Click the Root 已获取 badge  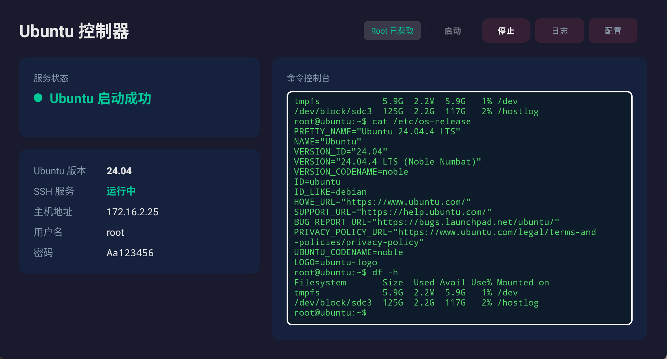coord(392,31)
